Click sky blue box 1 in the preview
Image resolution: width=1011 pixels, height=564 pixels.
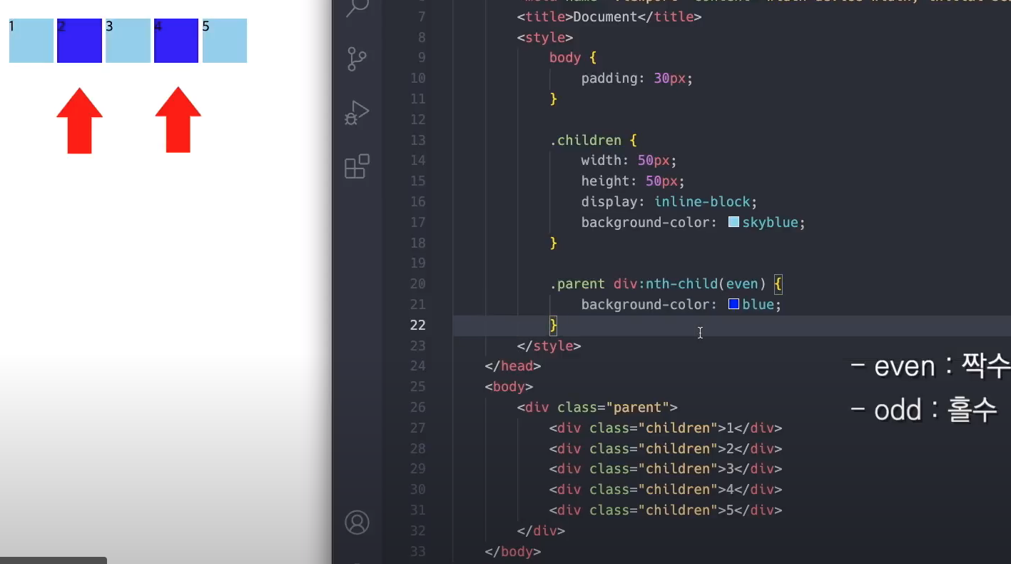(x=31, y=41)
